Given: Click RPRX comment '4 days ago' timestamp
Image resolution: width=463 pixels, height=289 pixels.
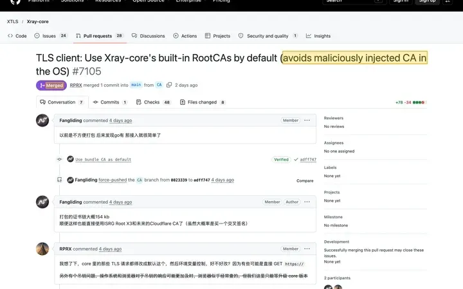Looking at the screenshot, I should 110,249.
